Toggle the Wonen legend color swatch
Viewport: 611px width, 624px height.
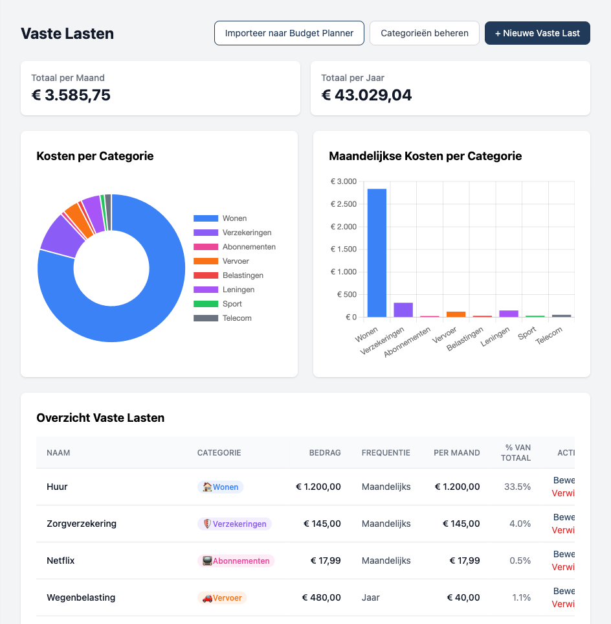(206, 218)
